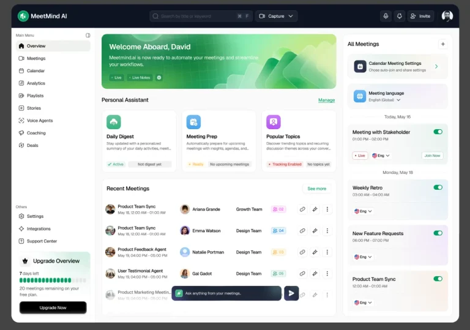Screen dimensions: 470x330
Task: Toggle the Product Team Sync switch
Action: tap(438, 279)
